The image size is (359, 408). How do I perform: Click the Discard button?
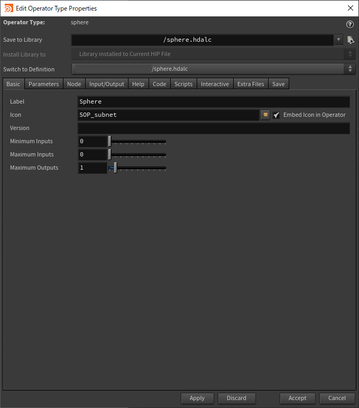coord(237,398)
